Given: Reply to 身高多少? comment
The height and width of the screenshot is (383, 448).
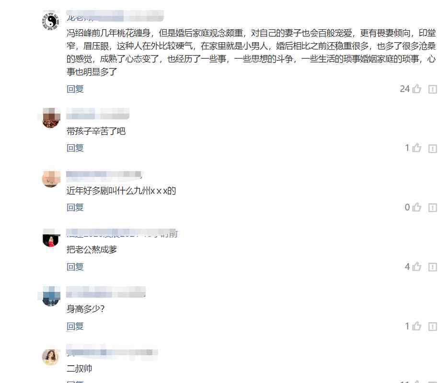Looking at the screenshot, I should pos(75,326).
